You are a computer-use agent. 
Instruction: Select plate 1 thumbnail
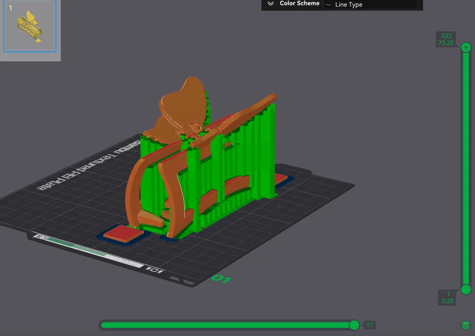(30, 26)
